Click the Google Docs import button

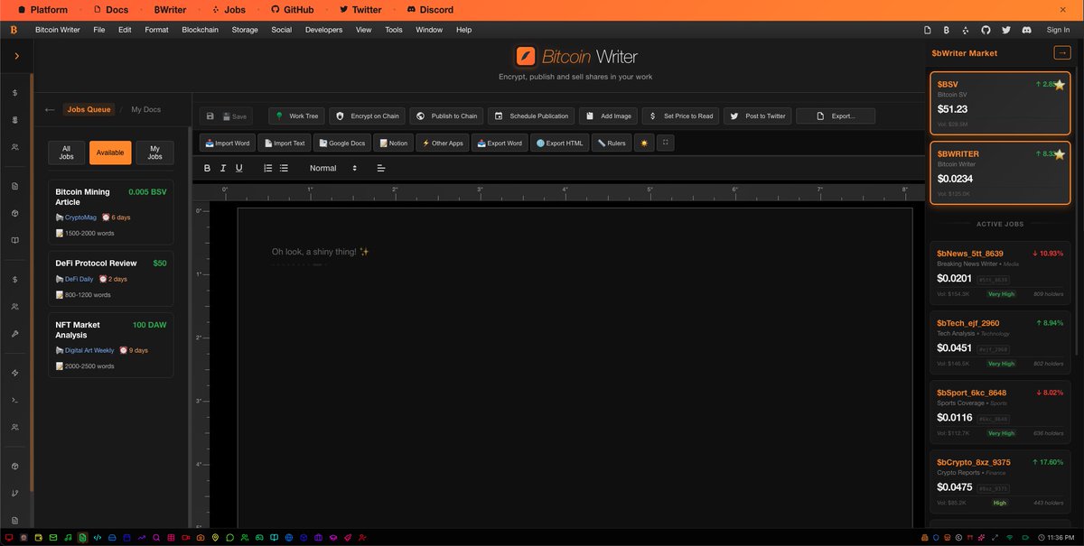point(341,143)
